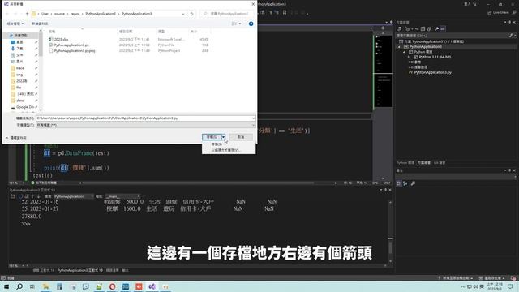Click the Cancel (取消) button in dialog
Viewport: 519px width, 292px height.
(241, 137)
